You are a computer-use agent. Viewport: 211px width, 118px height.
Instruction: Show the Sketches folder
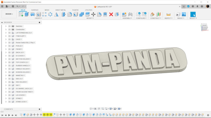pyautogui.click(x=9, y=26)
